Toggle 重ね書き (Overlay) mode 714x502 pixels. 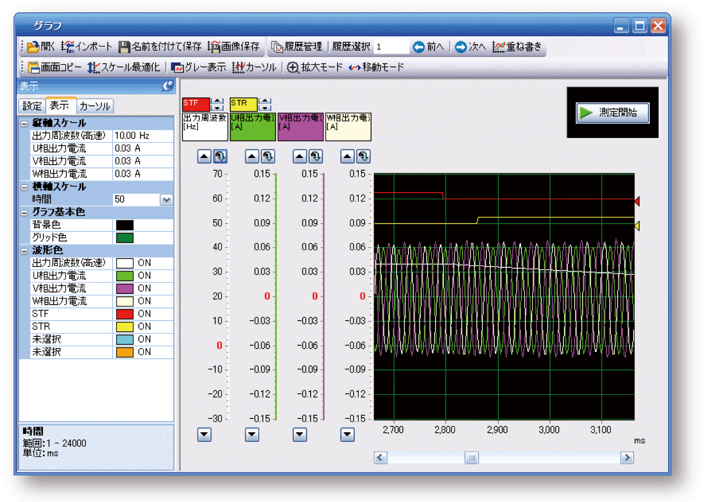(x=499, y=47)
